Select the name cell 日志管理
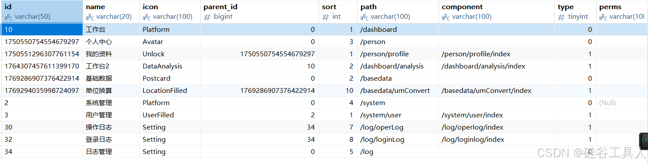This screenshot has height=164, width=648. [x=111, y=152]
